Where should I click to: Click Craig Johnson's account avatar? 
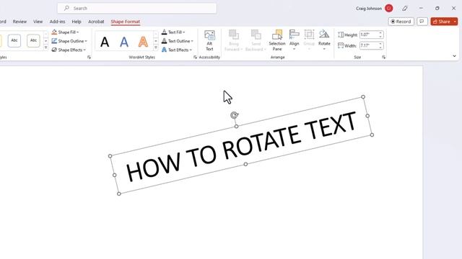click(389, 8)
